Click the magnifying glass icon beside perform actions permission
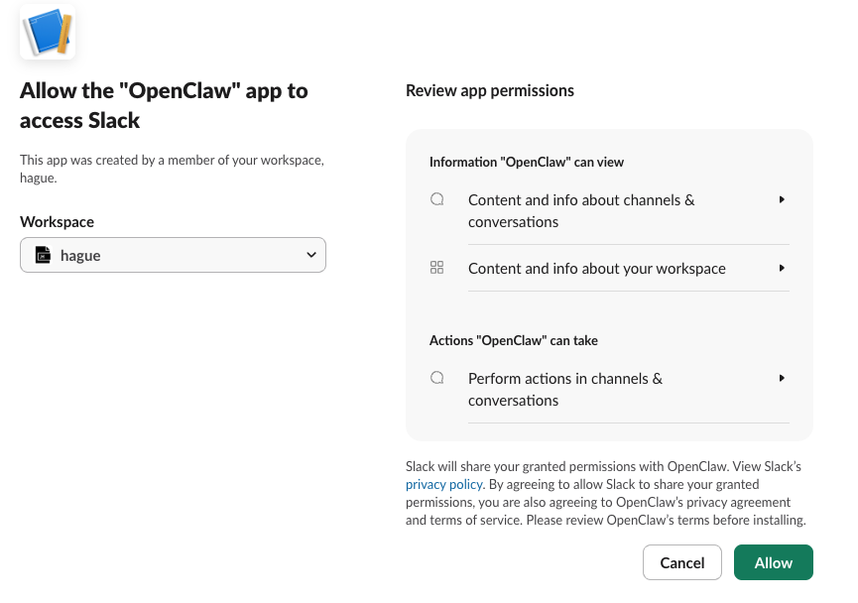Image resolution: width=858 pixels, height=603 pixels. [436, 378]
